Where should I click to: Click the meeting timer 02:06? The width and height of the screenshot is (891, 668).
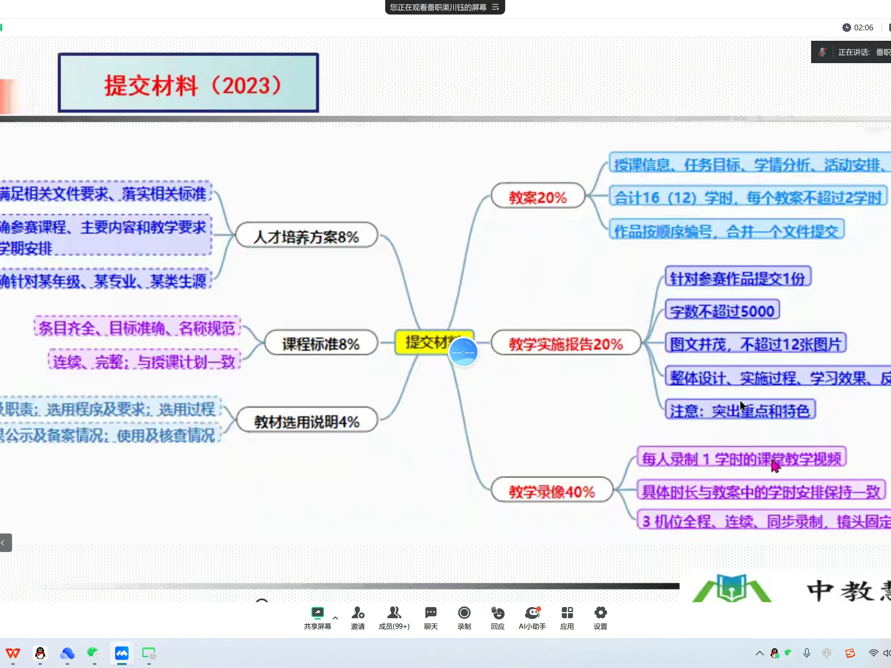point(858,28)
